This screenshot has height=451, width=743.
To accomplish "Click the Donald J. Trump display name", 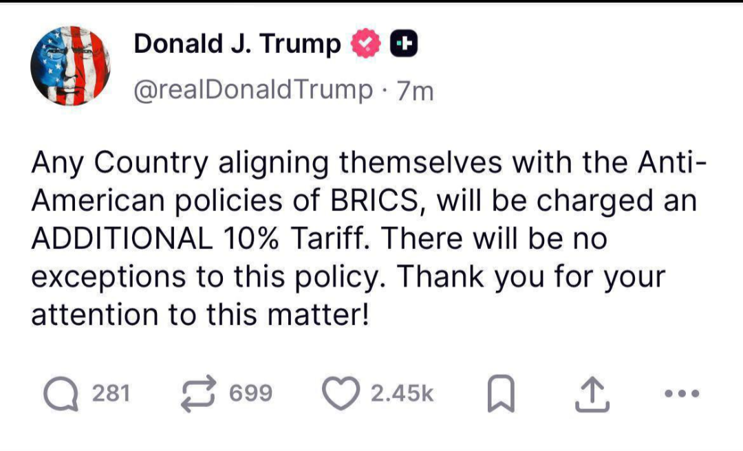I will tap(237, 45).
